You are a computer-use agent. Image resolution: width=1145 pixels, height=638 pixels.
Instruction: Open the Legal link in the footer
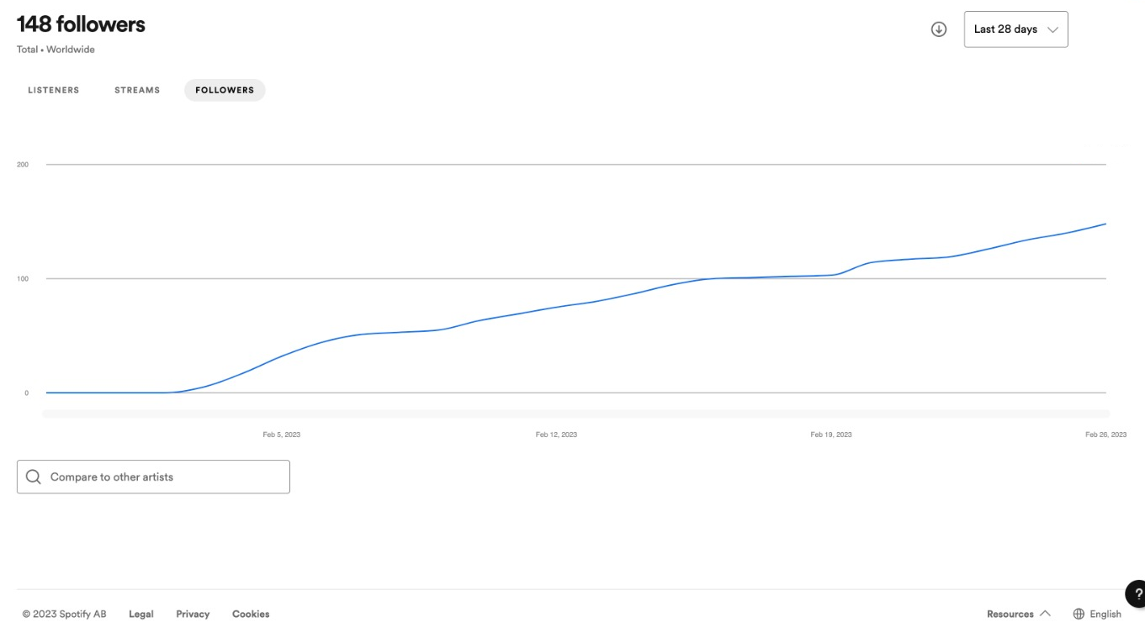pos(141,614)
